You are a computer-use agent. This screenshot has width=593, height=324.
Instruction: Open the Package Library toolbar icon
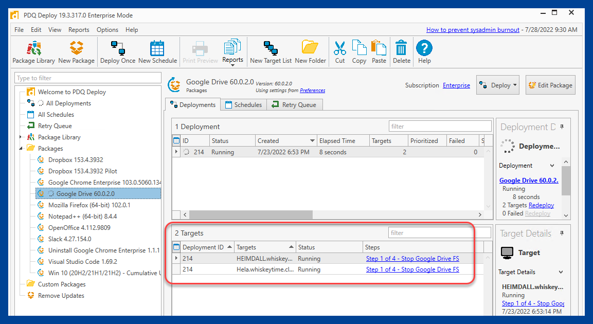(33, 52)
